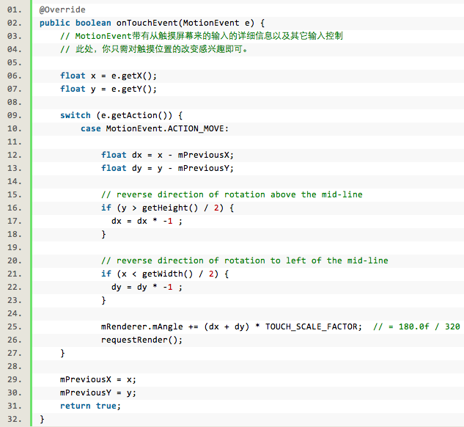Click the 'mPreviousY = y;' statement
Screen dimensions: 464x427
tap(98, 393)
